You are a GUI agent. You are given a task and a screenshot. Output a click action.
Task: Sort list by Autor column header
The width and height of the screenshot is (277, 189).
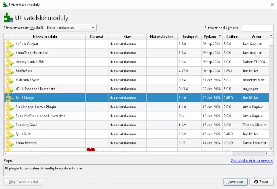tap(257, 36)
